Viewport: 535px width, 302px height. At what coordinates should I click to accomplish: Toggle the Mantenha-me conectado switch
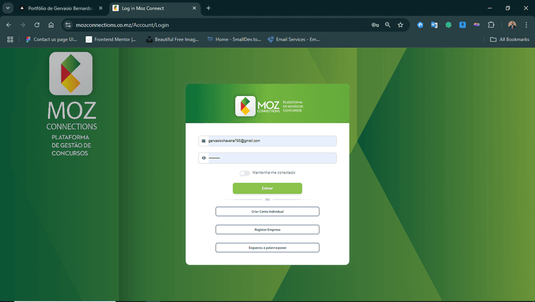pos(245,173)
